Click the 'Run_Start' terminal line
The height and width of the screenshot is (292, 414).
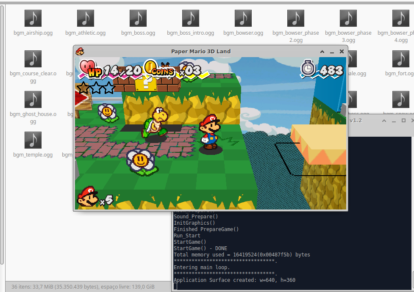[187, 236]
